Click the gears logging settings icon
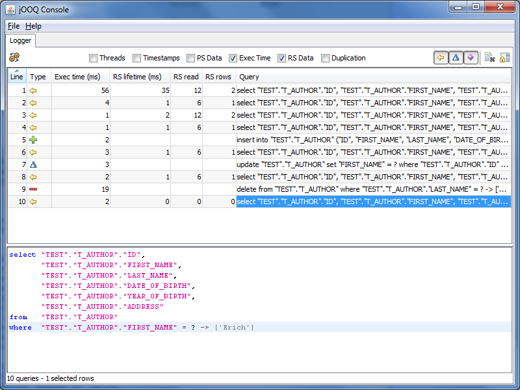The height and width of the screenshot is (390, 520). point(14,57)
